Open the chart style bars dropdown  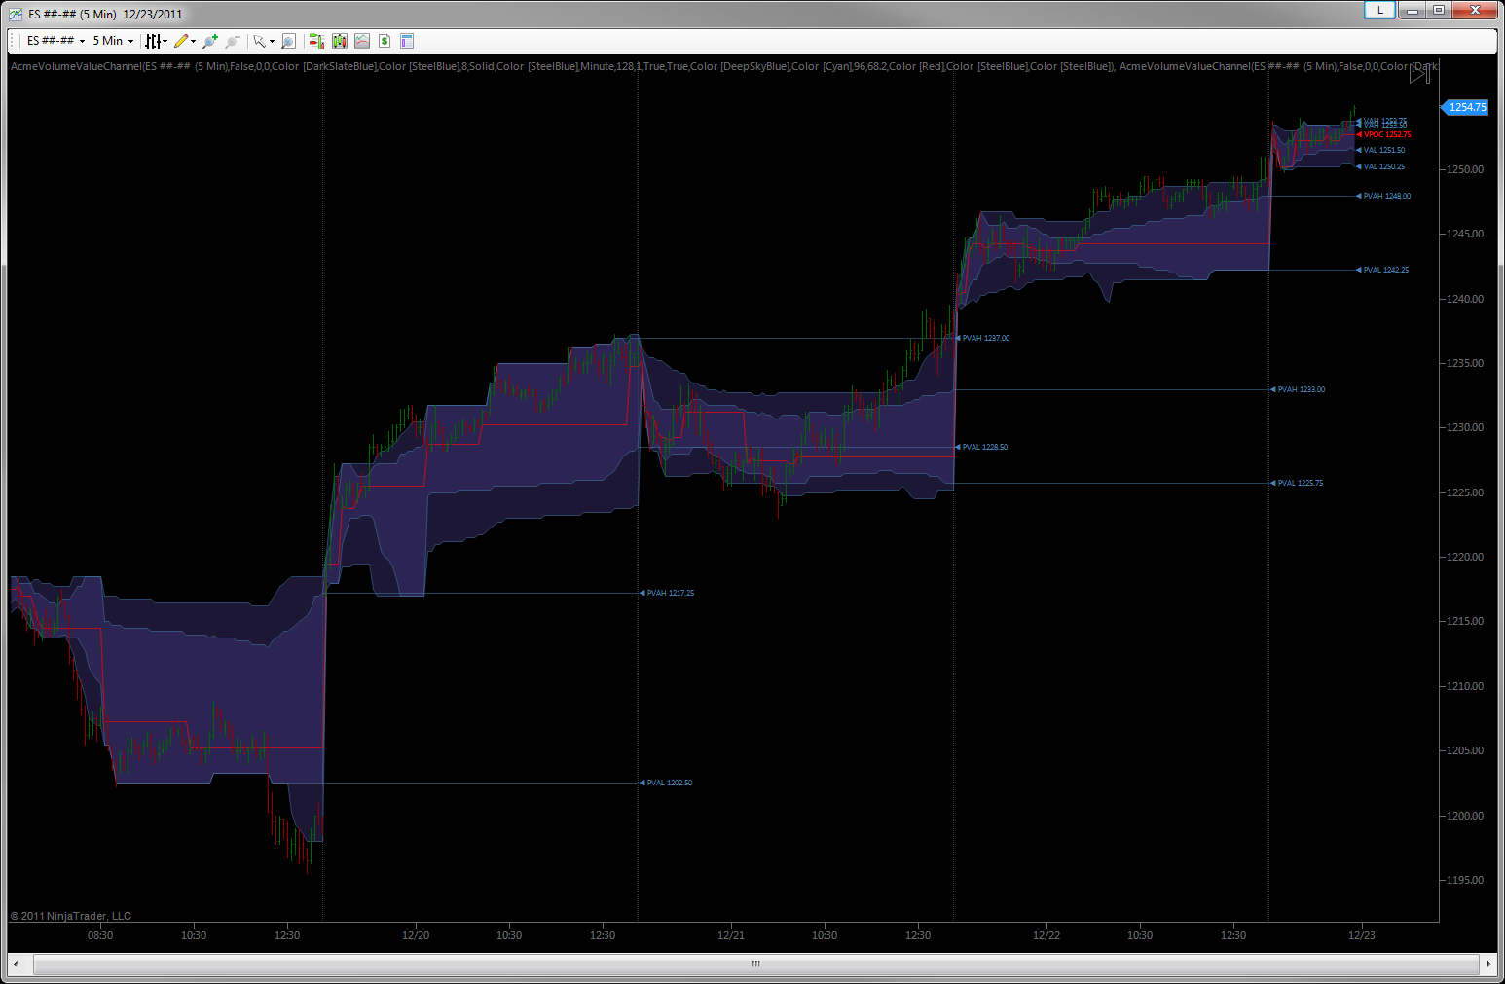click(155, 41)
